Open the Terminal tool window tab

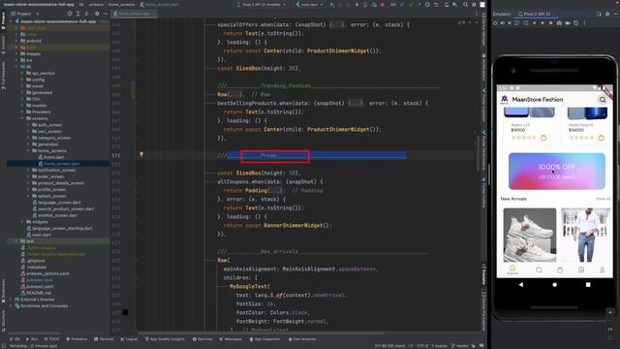point(104,339)
